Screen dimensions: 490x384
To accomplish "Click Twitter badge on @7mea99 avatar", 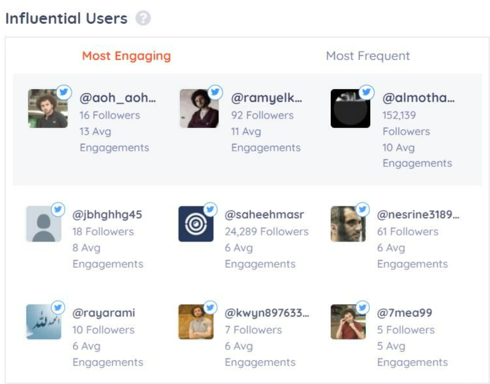I will 362,307.
